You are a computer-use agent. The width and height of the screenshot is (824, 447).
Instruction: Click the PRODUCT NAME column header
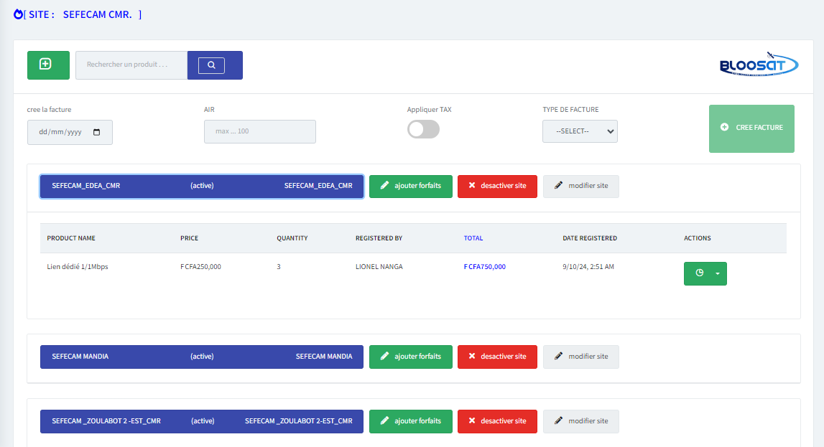(x=71, y=238)
